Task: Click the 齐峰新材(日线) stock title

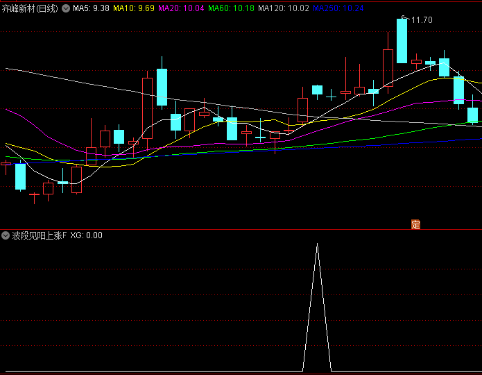Action: [x=31, y=8]
